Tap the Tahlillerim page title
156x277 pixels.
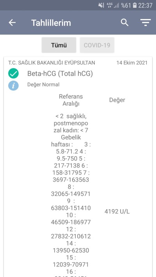tap(51, 23)
